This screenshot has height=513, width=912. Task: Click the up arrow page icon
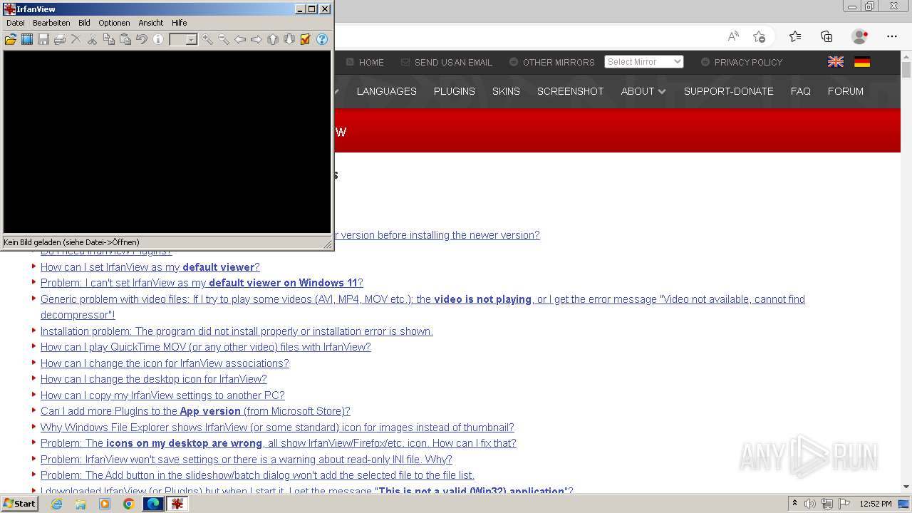273,39
